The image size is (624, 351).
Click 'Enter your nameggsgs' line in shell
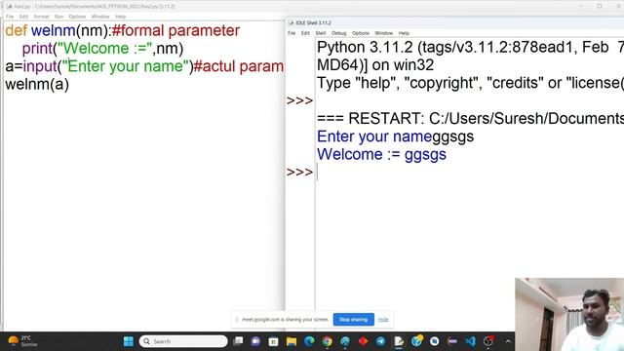click(395, 136)
